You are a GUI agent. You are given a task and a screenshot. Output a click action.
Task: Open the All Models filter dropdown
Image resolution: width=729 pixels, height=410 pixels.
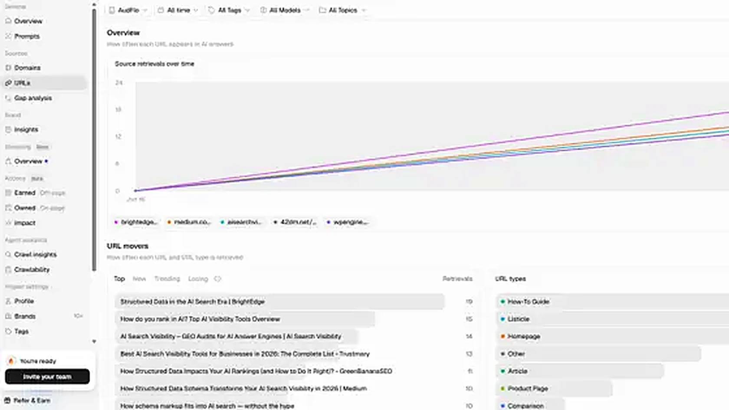pyautogui.click(x=285, y=10)
